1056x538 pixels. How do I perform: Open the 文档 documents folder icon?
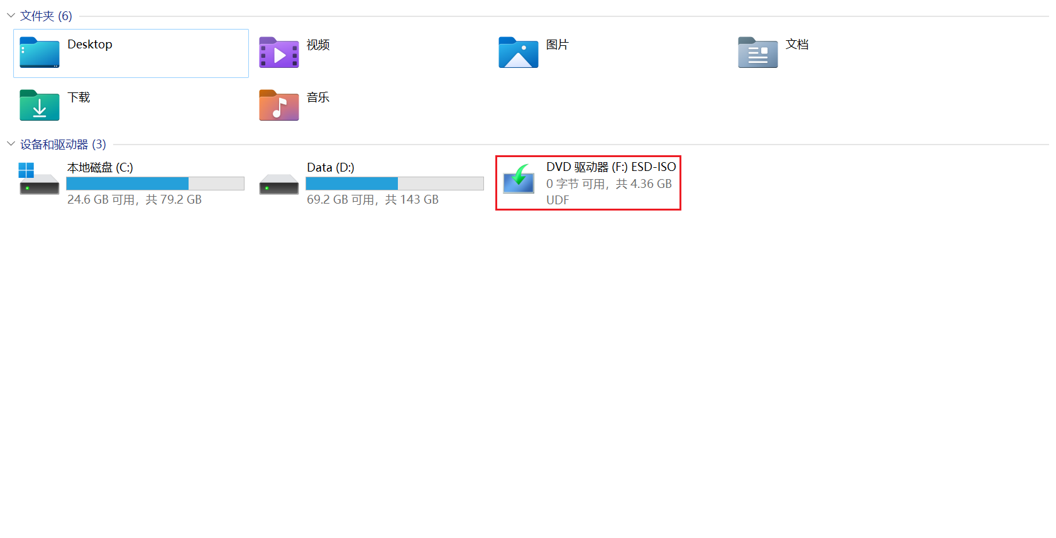tap(758, 53)
